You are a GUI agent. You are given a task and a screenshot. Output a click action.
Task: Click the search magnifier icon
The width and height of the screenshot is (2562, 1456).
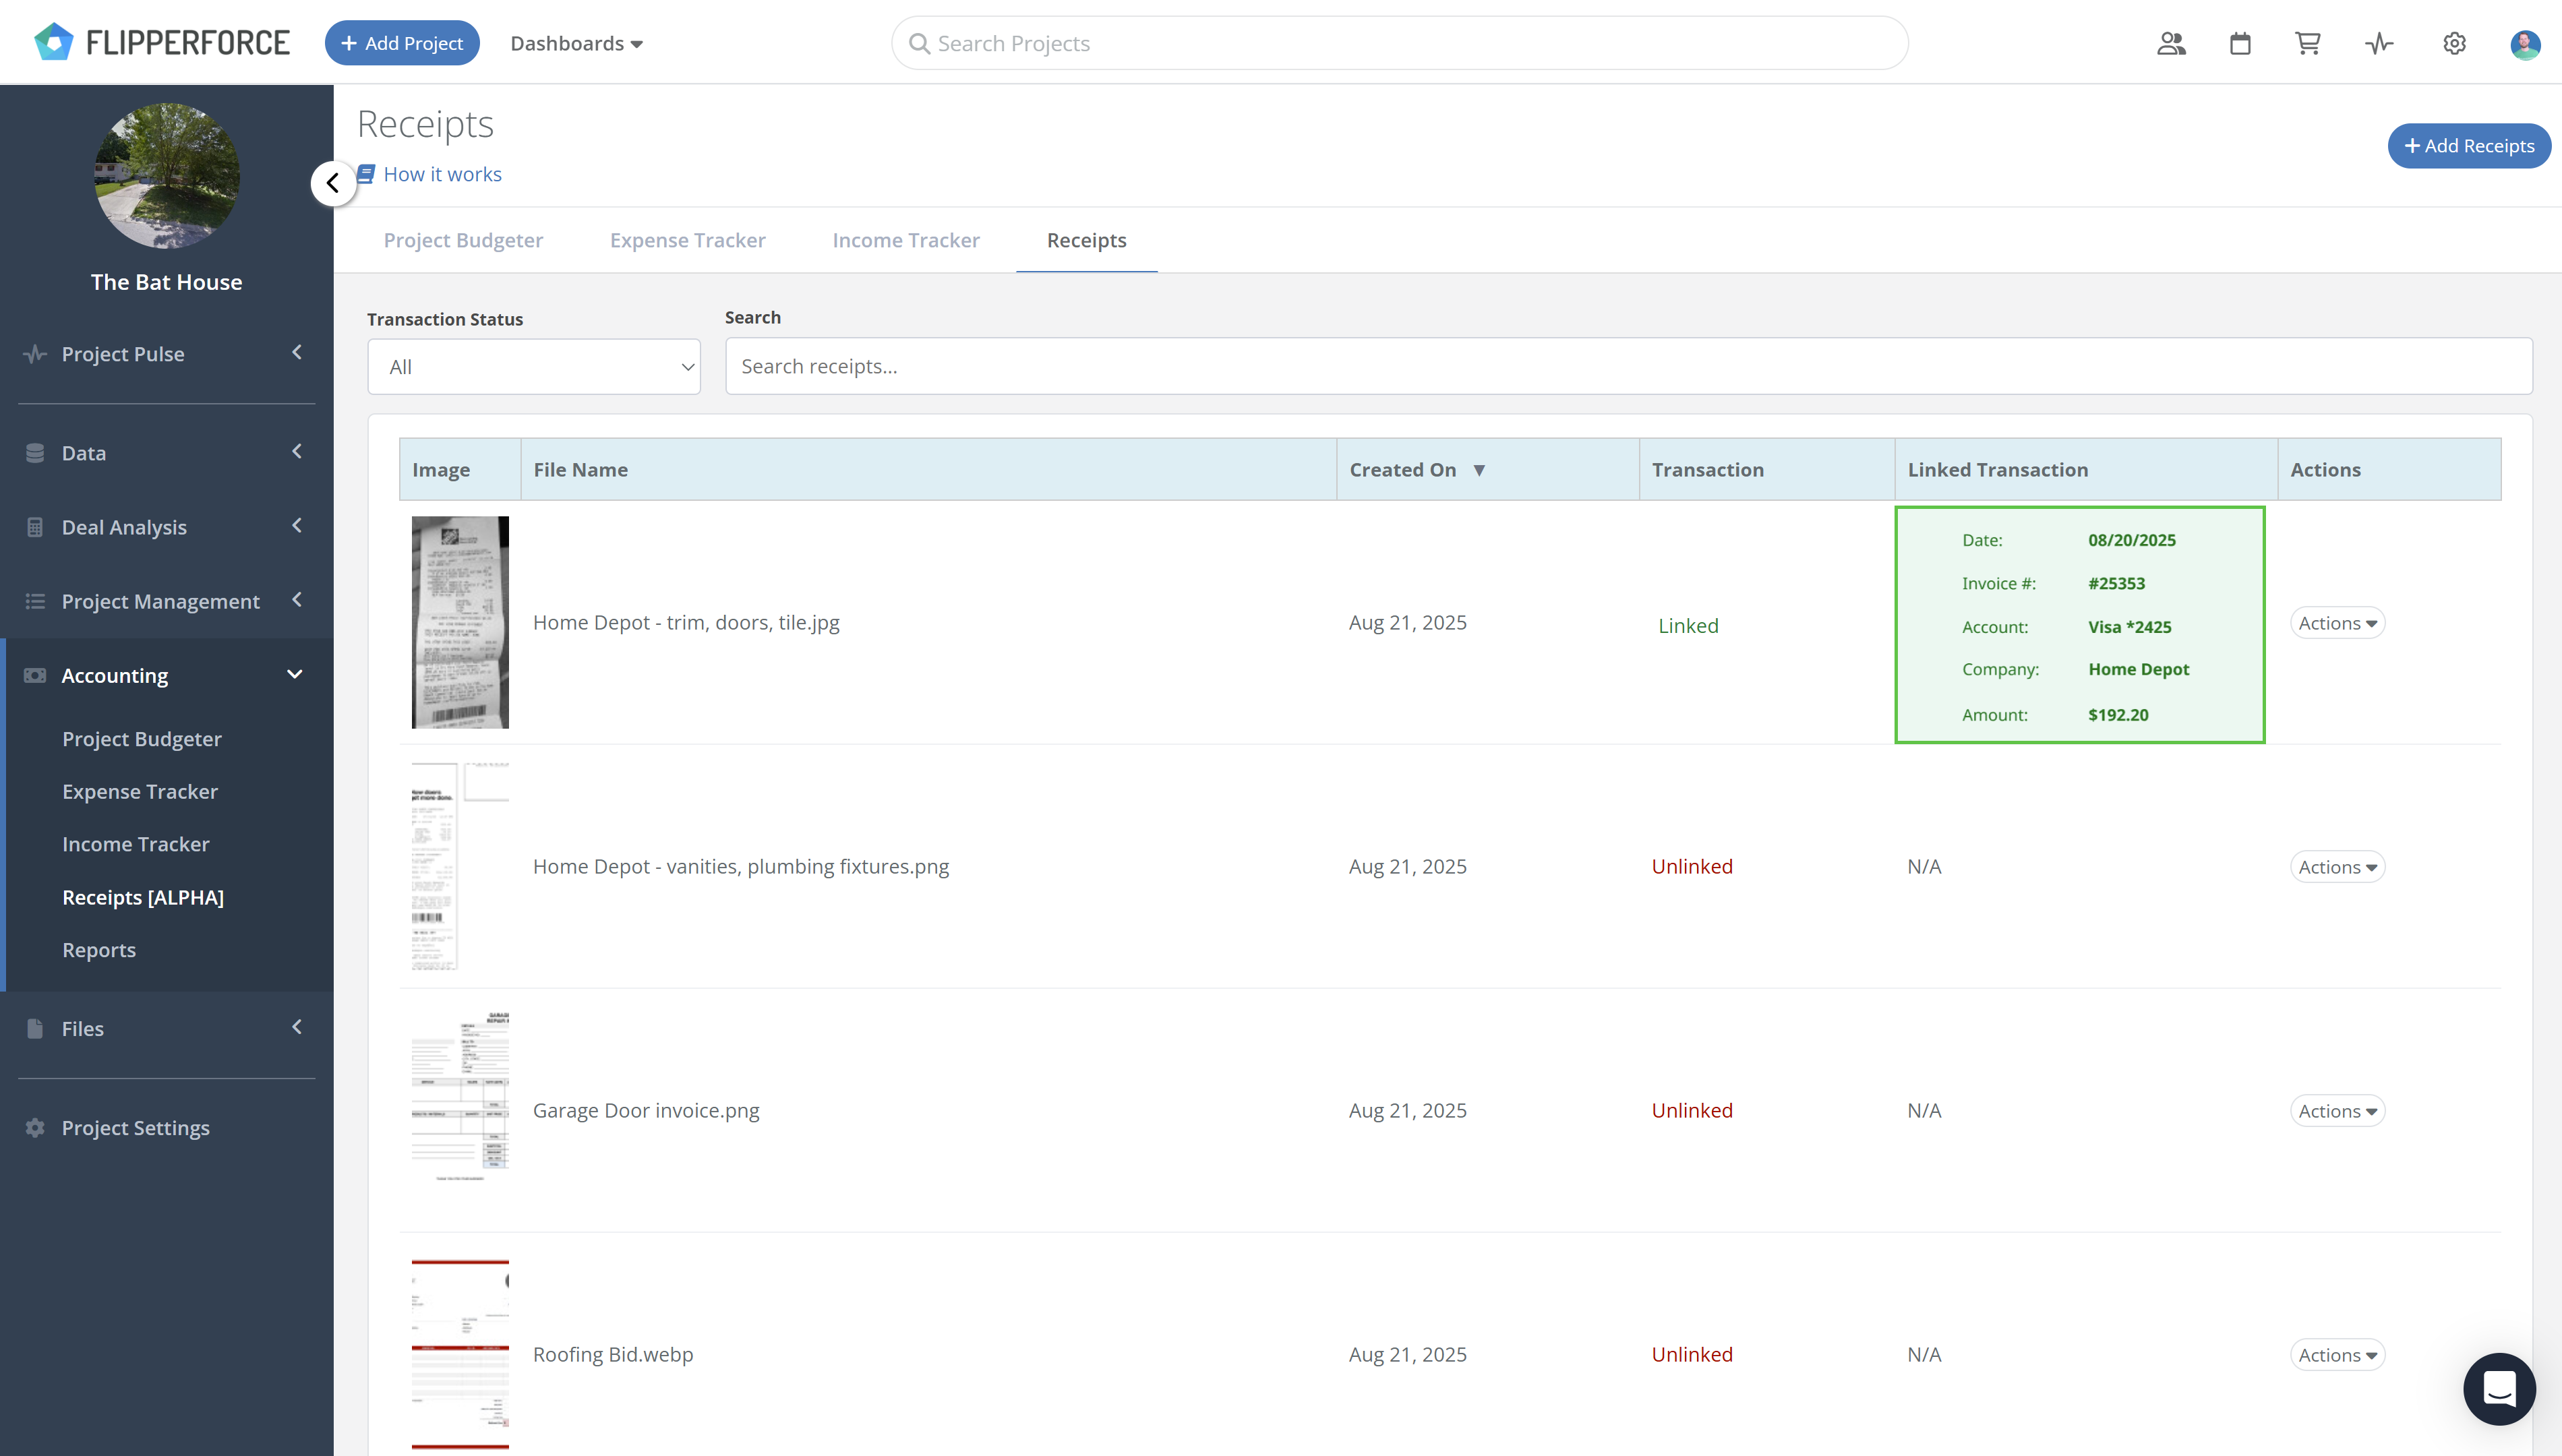coord(919,43)
